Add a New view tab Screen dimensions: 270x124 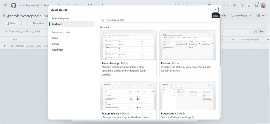tap(36, 23)
